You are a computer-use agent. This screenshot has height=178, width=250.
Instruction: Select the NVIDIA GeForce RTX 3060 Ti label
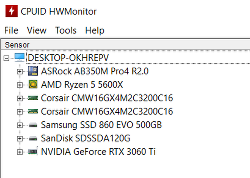point(98,151)
